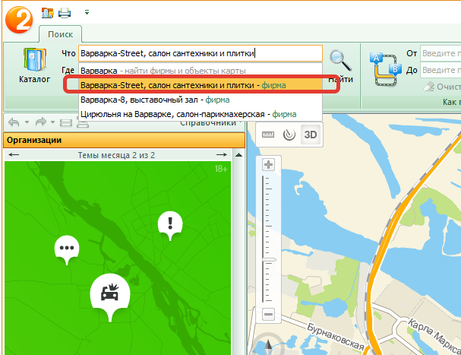This screenshot has height=355, width=461.
Task: Click into the Что search field
Action: click(201, 53)
